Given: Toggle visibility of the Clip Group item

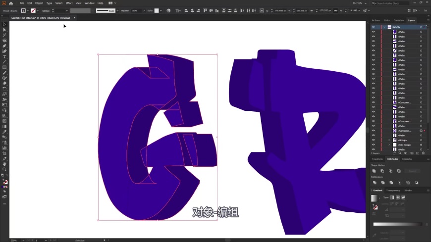Looking at the screenshot, I should coord(374,145).
